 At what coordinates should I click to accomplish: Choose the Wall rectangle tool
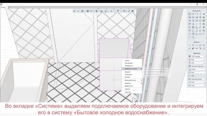pos(197,14)
